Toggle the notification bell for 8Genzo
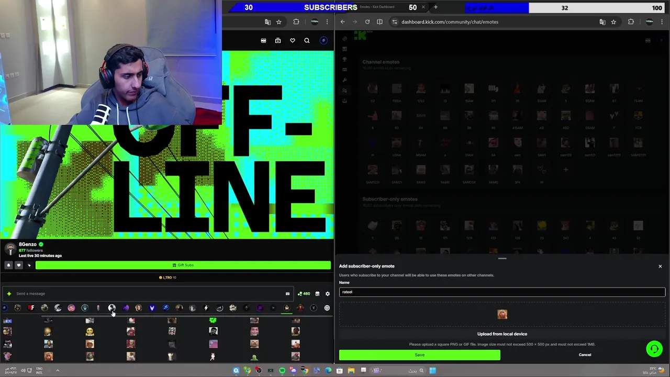The image size is (670, 377). click(x=8, y=265)
